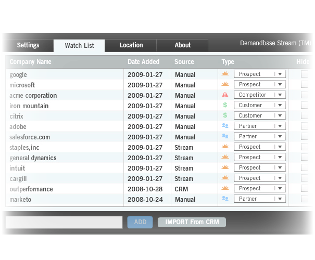
Task: Click the Prospect icon for outperformance
Action: pyautogui.click(x=225, y=188)
